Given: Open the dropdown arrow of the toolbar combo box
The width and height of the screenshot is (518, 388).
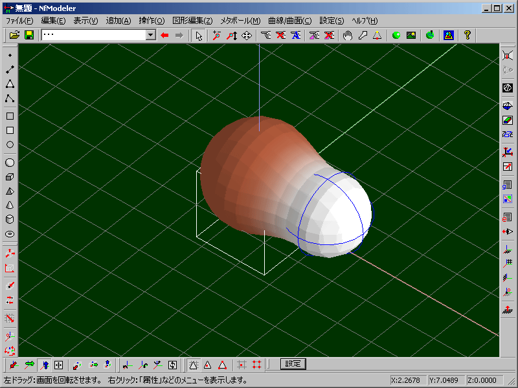Looking at the screenshot, I should 151,35.
